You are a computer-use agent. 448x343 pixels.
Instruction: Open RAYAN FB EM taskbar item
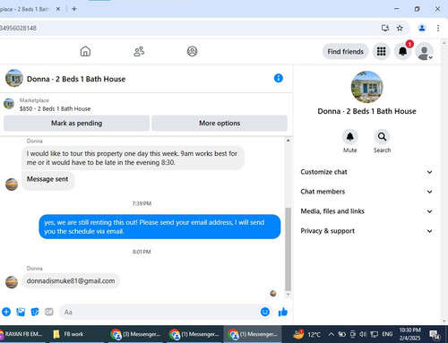click(22, 334)
